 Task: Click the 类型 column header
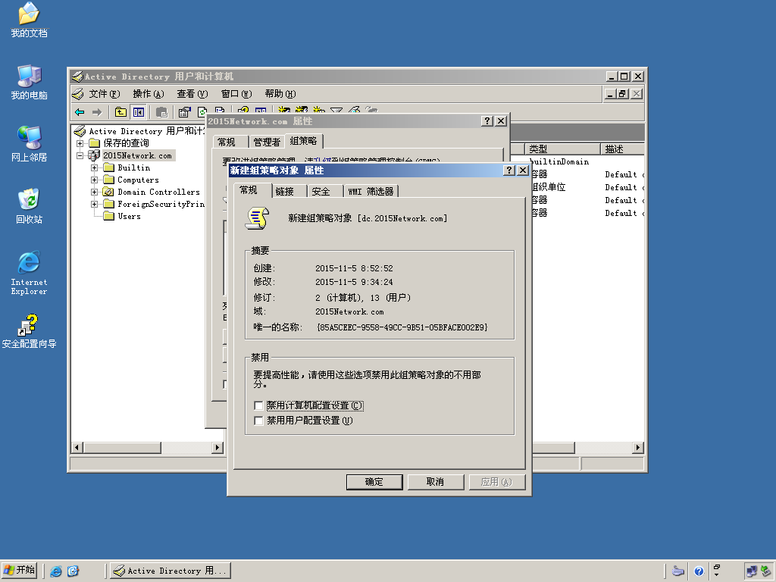pos(562,149)
